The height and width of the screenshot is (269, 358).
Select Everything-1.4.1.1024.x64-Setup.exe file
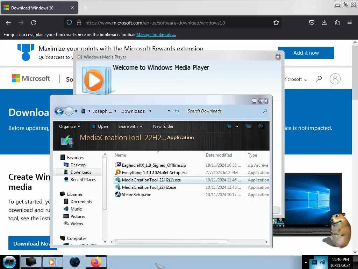point(192,172)
